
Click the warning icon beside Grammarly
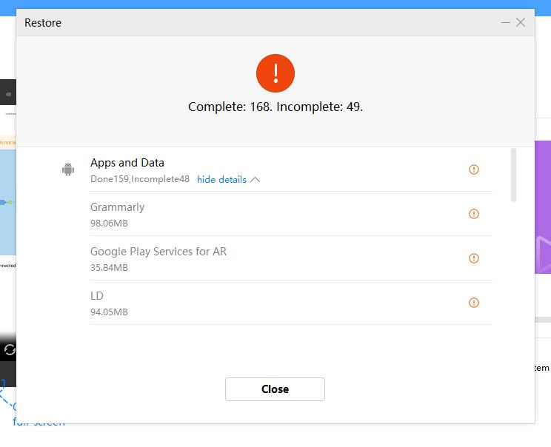click(x=474, y=214)
